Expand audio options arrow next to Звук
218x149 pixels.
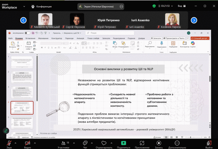click(16, 143)
